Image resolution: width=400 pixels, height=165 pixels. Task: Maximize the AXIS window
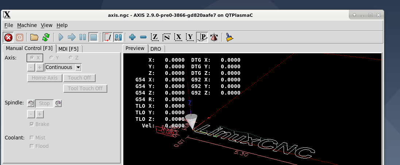370,15
